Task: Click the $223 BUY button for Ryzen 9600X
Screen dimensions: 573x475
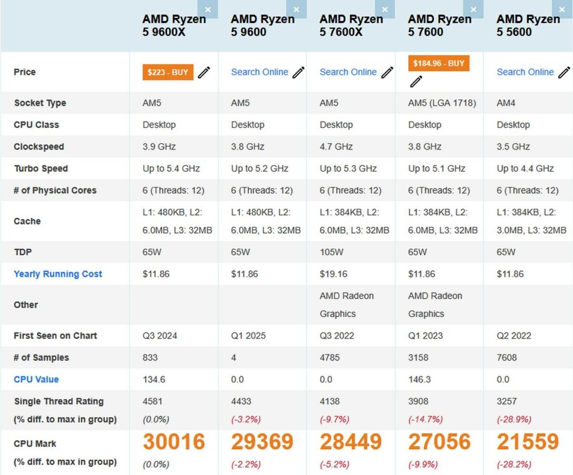Action: click(167, 72)
